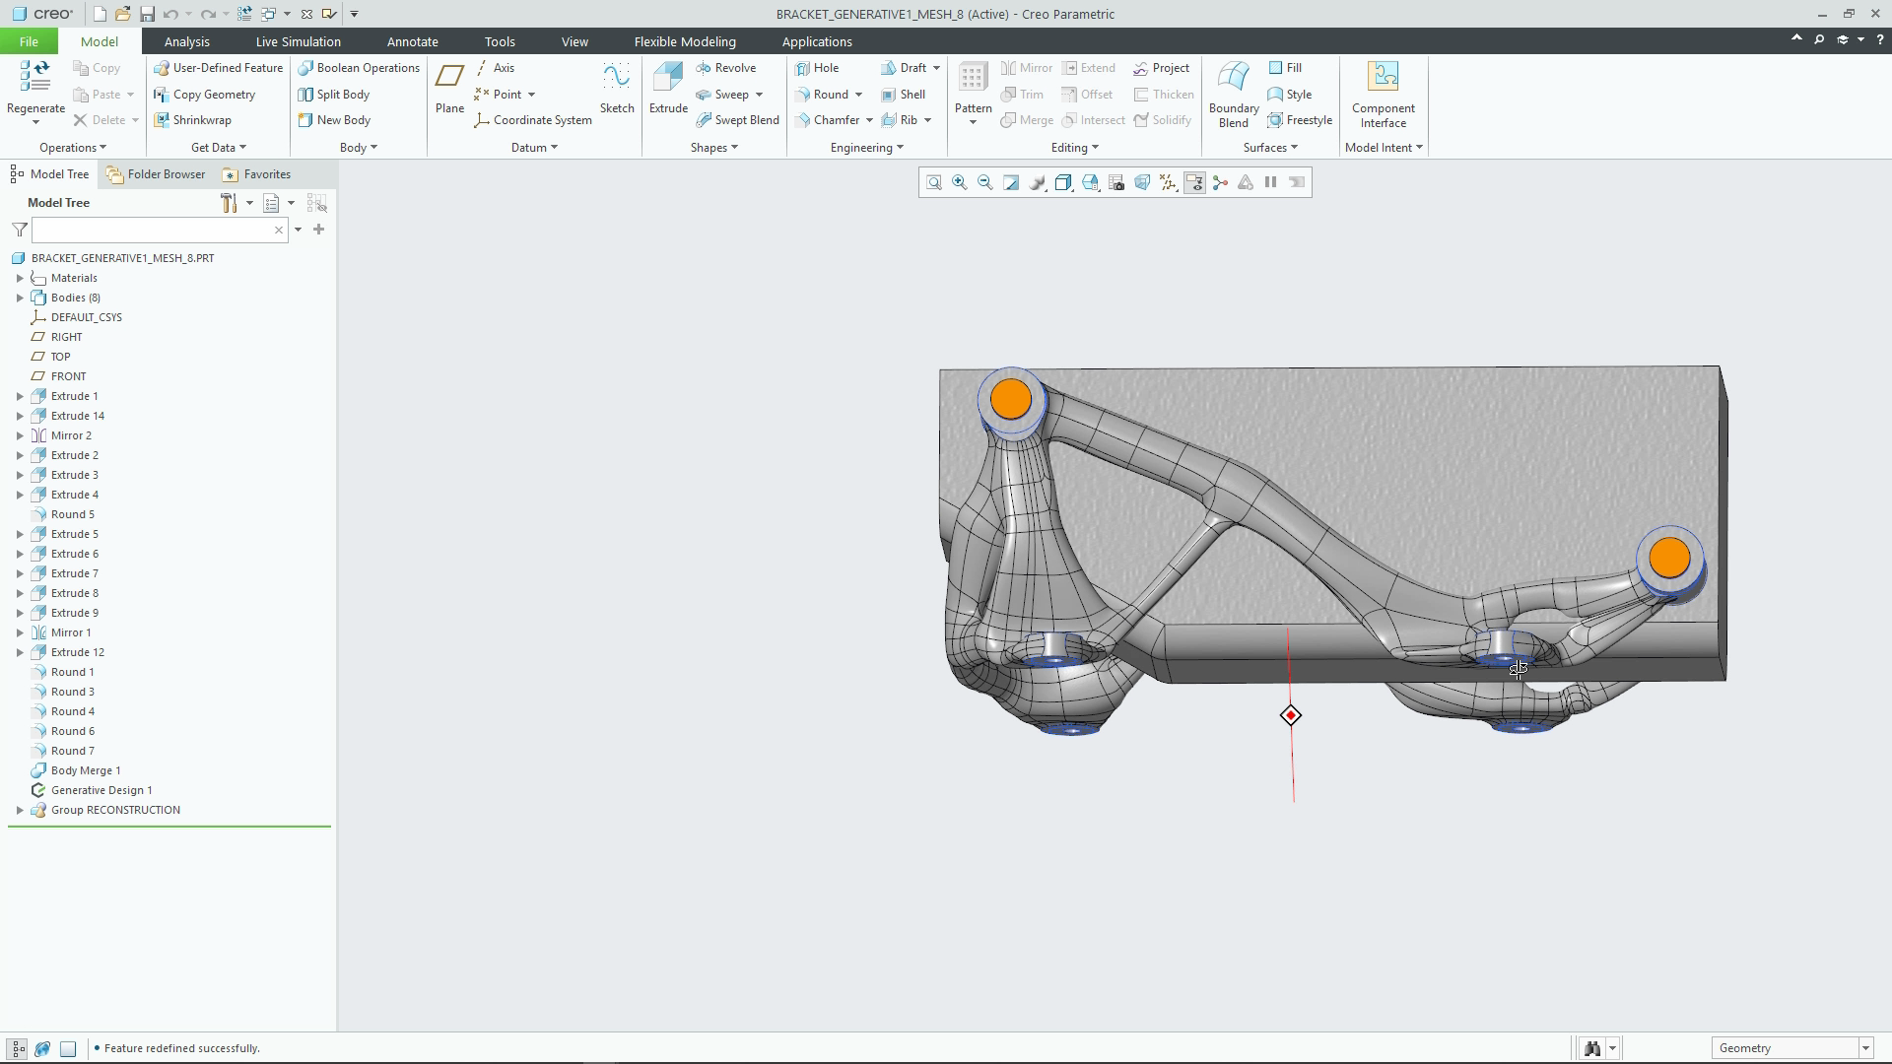
Task: Open the File menu
Action: 29,41
